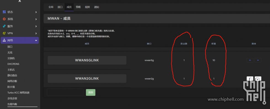Screen dimensions: 270x109
Task: Expand the 系统 menu chevron
Action: click(x=36, y=19)
